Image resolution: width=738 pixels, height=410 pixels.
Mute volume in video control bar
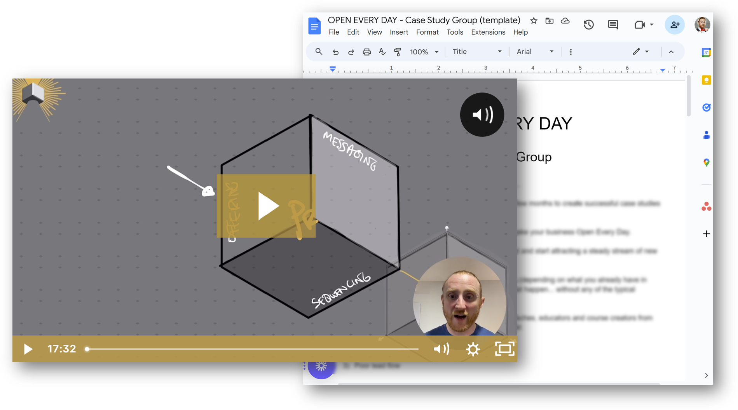(x=441, y=349)
